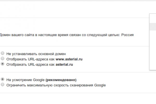Select "Не устанавливать основной домен" radio button
The image size is (156, 104).
point(3,54)
